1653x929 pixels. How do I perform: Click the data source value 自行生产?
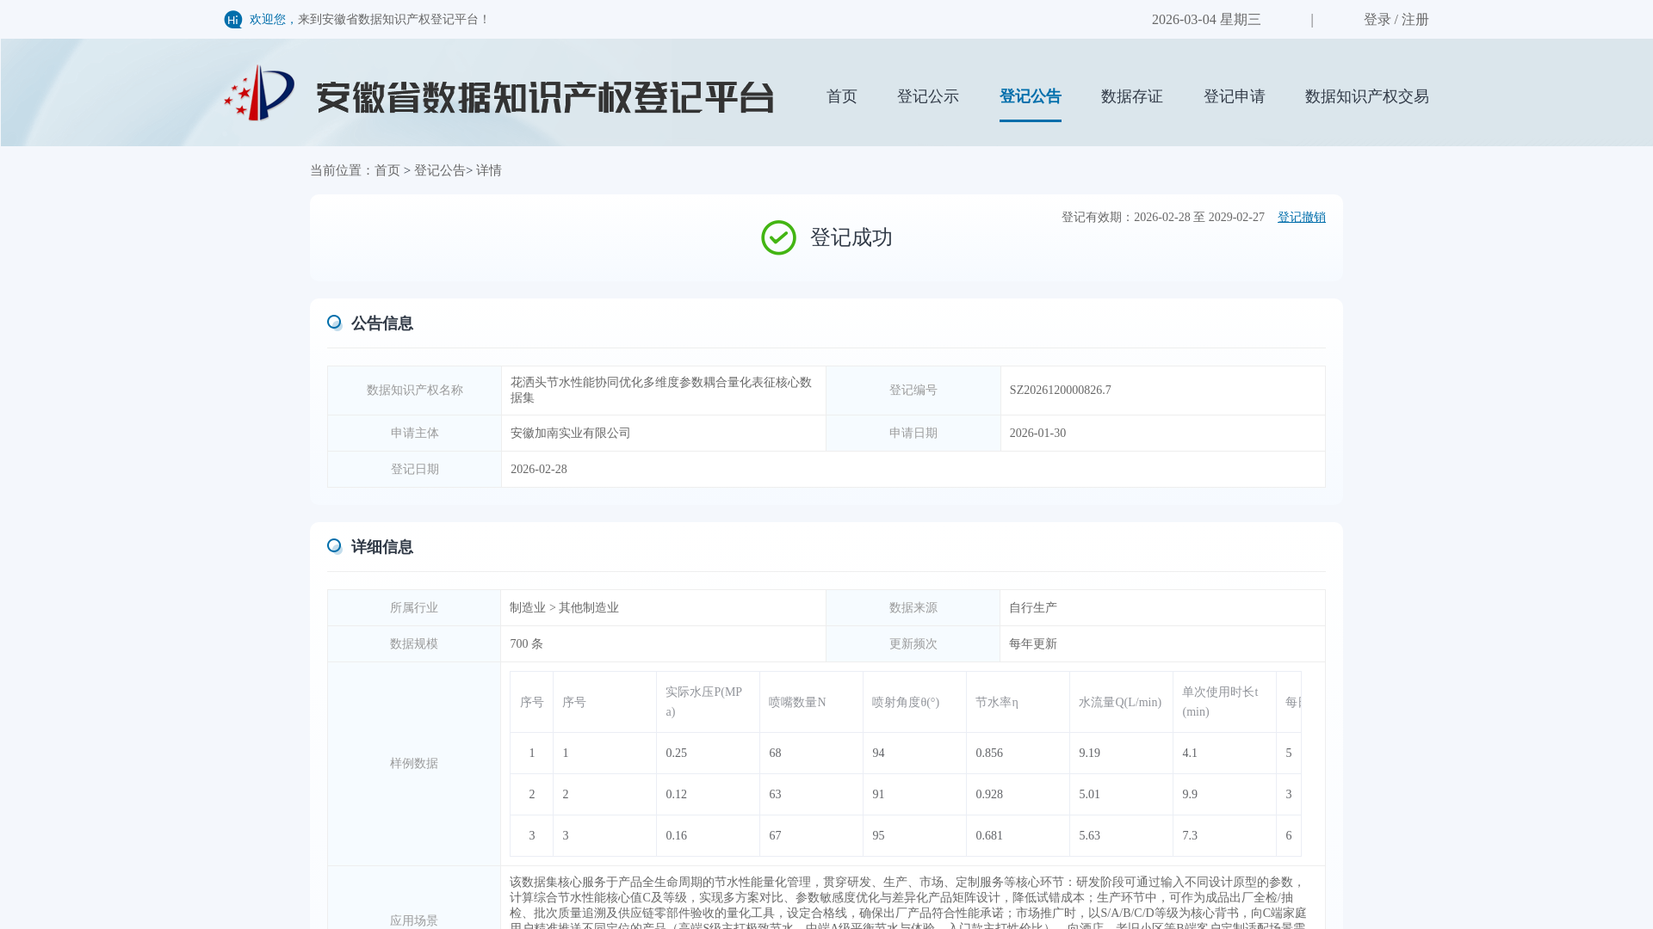point(1032,608)
